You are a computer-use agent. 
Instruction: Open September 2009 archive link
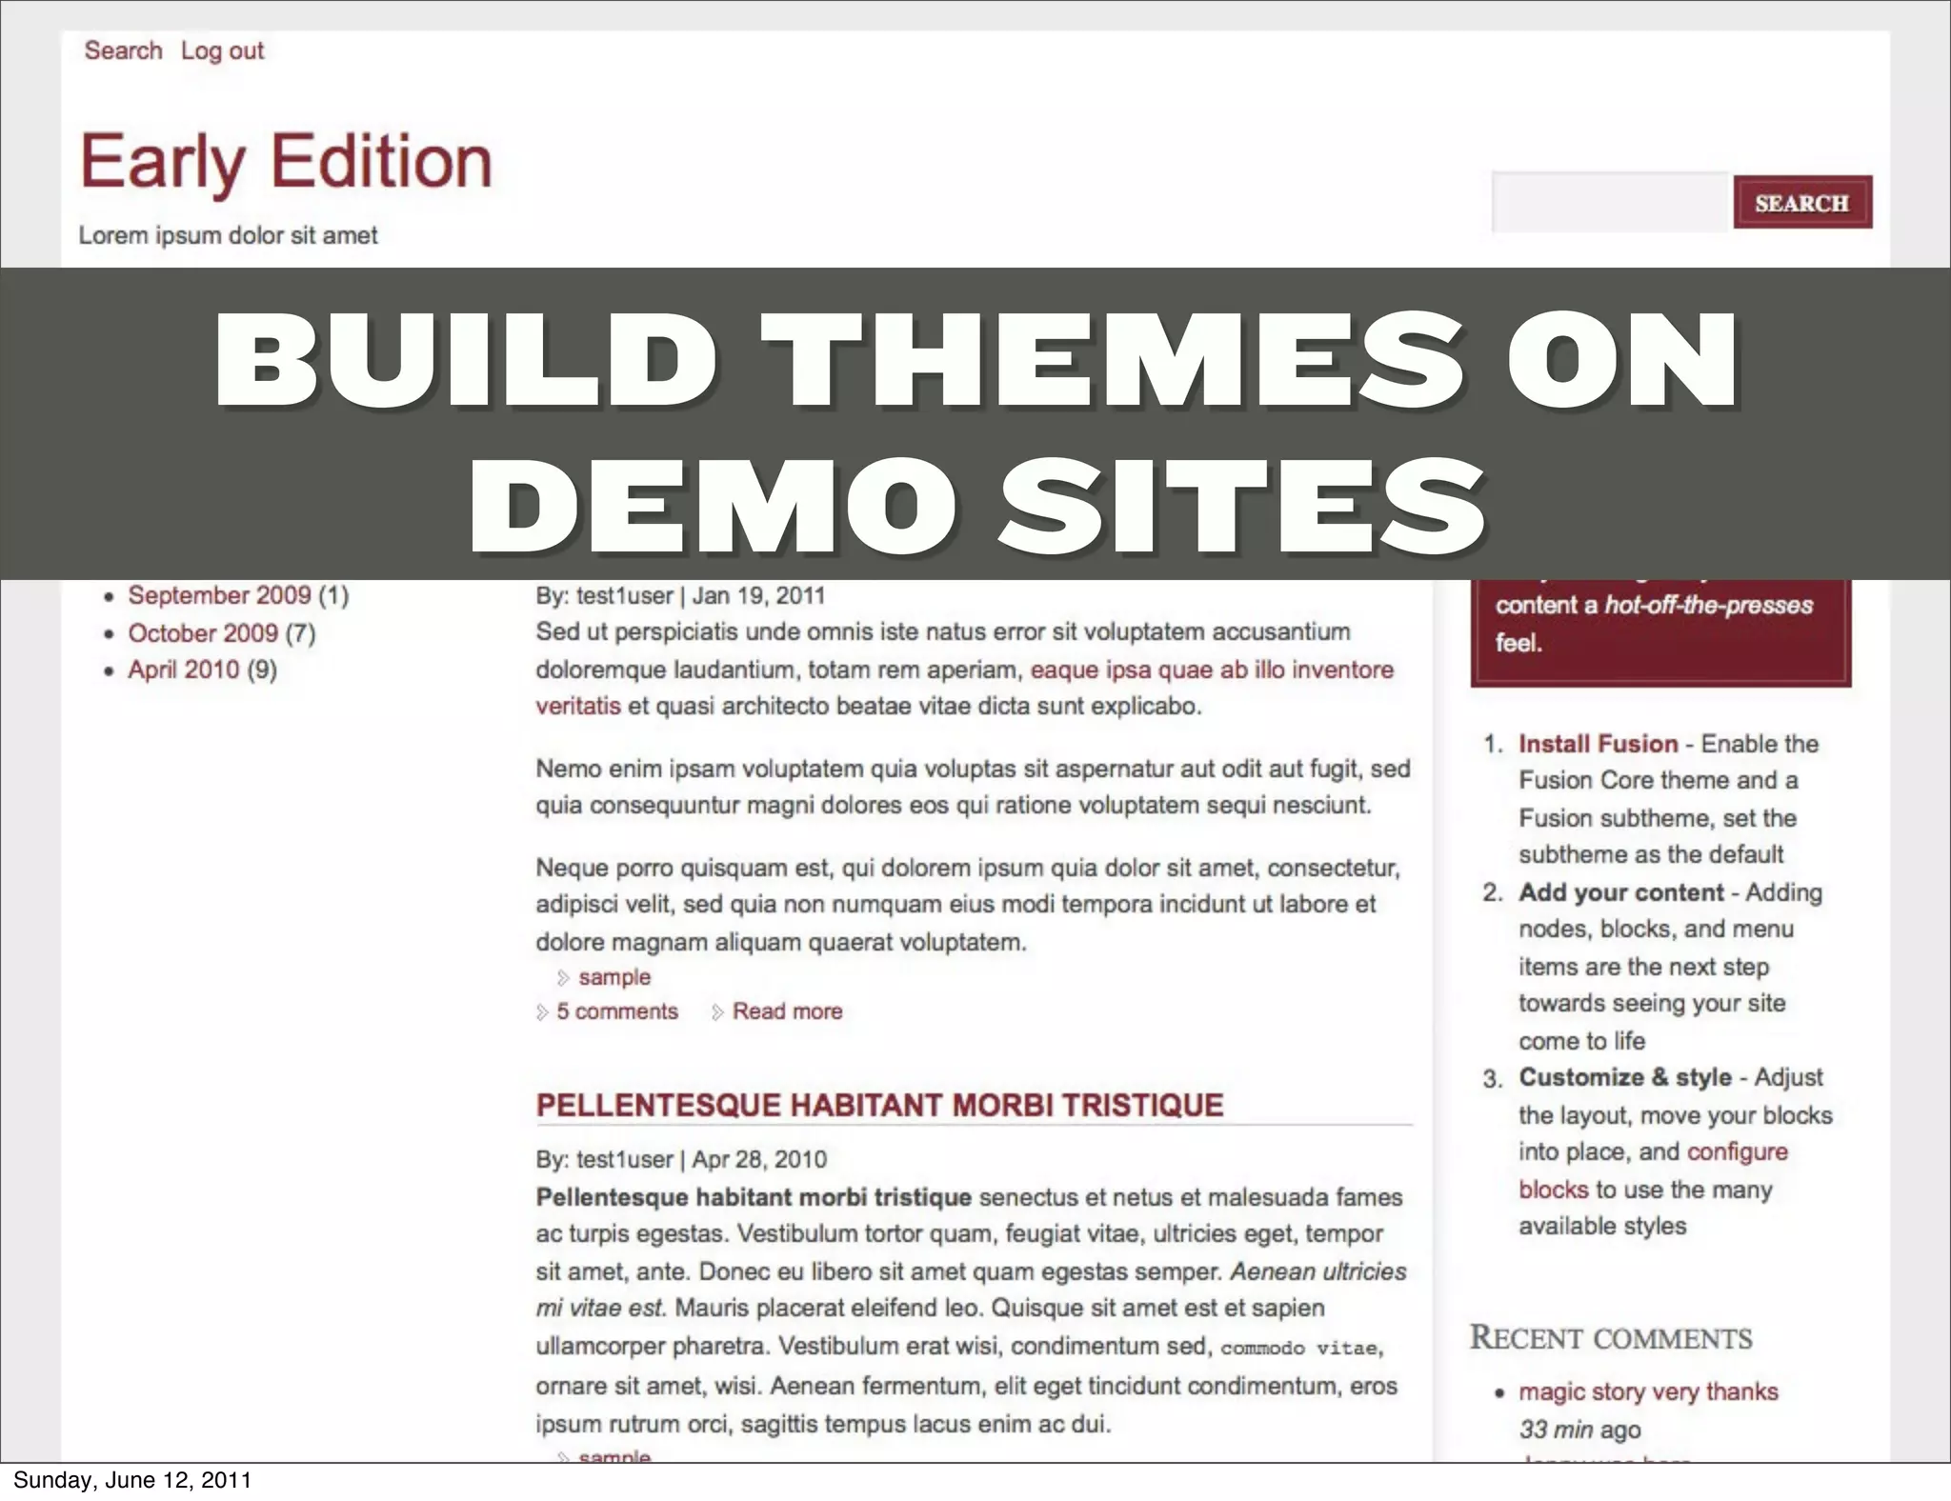click(220, 595)
